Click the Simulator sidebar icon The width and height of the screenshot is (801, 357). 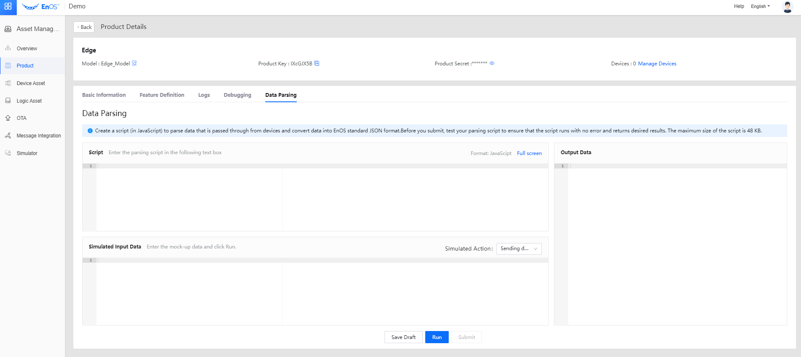pyautogui.click(x=8, y=153)
